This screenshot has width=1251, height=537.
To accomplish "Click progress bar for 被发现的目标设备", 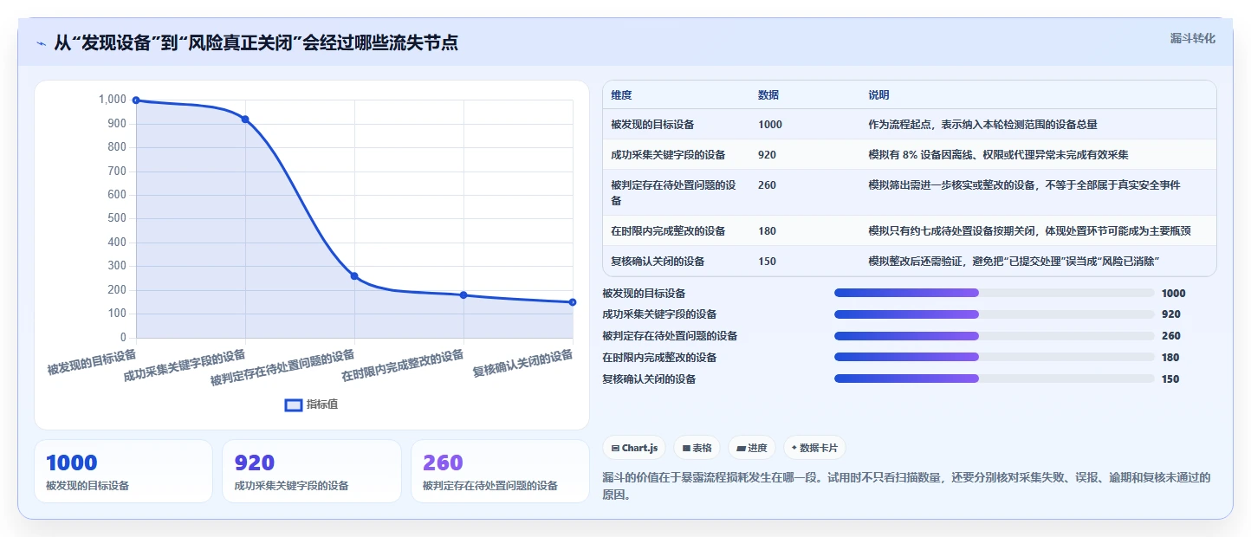I will click(x=995, y=293).
